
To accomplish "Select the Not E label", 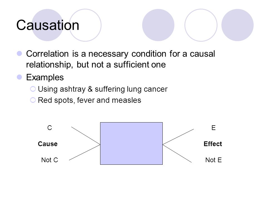I will click(213, 160).
